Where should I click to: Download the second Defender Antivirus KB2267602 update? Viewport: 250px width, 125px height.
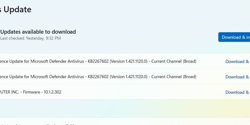237,77
